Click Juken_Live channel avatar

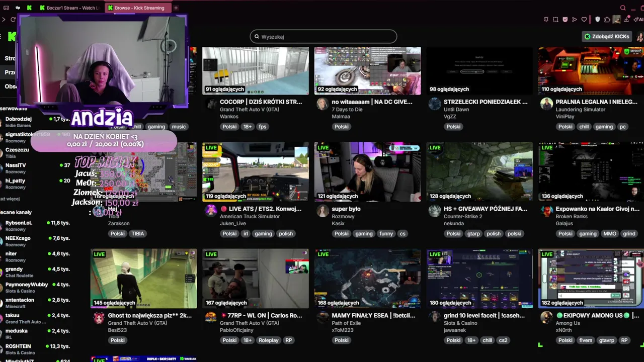[211, 211]
